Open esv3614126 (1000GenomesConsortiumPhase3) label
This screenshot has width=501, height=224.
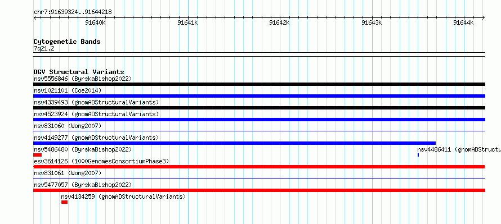coord(101,161)
